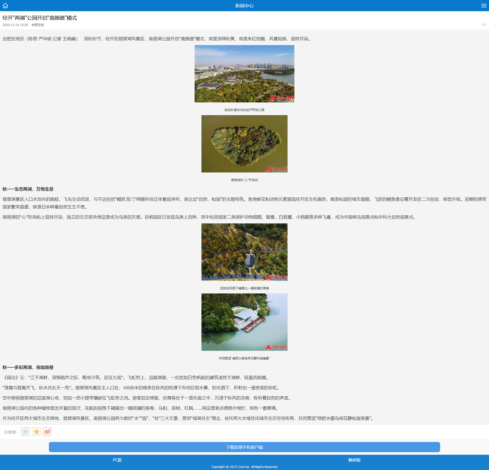Open the colorful forest aerial photo
489x470 pixels.
pyautogui.click(x=244, y=252)
